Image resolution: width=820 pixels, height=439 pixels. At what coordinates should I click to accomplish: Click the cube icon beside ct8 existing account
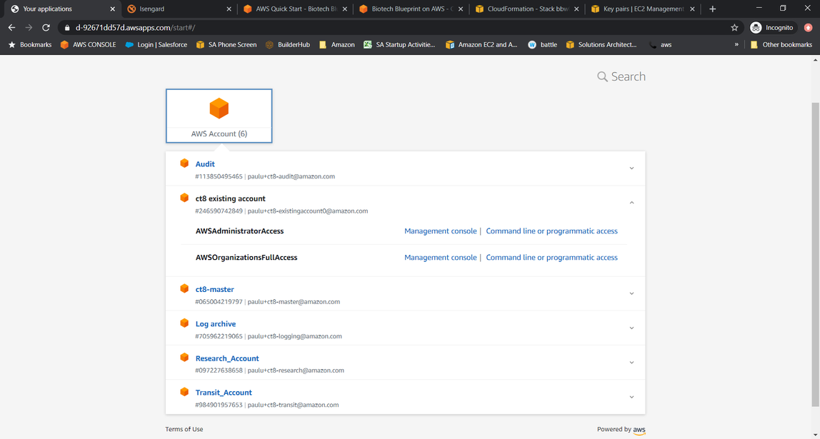184,198
